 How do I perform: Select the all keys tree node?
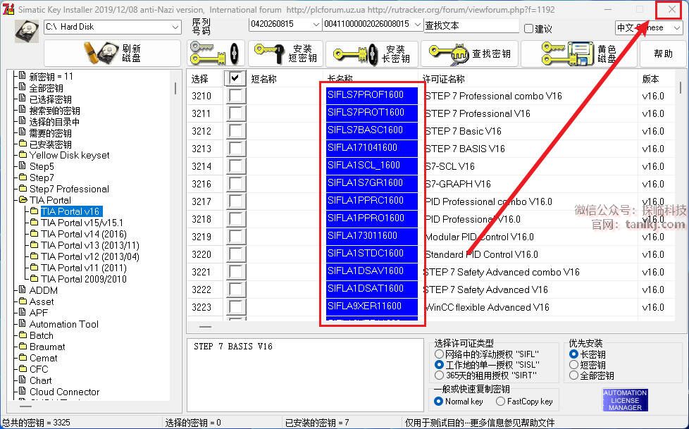46,88
